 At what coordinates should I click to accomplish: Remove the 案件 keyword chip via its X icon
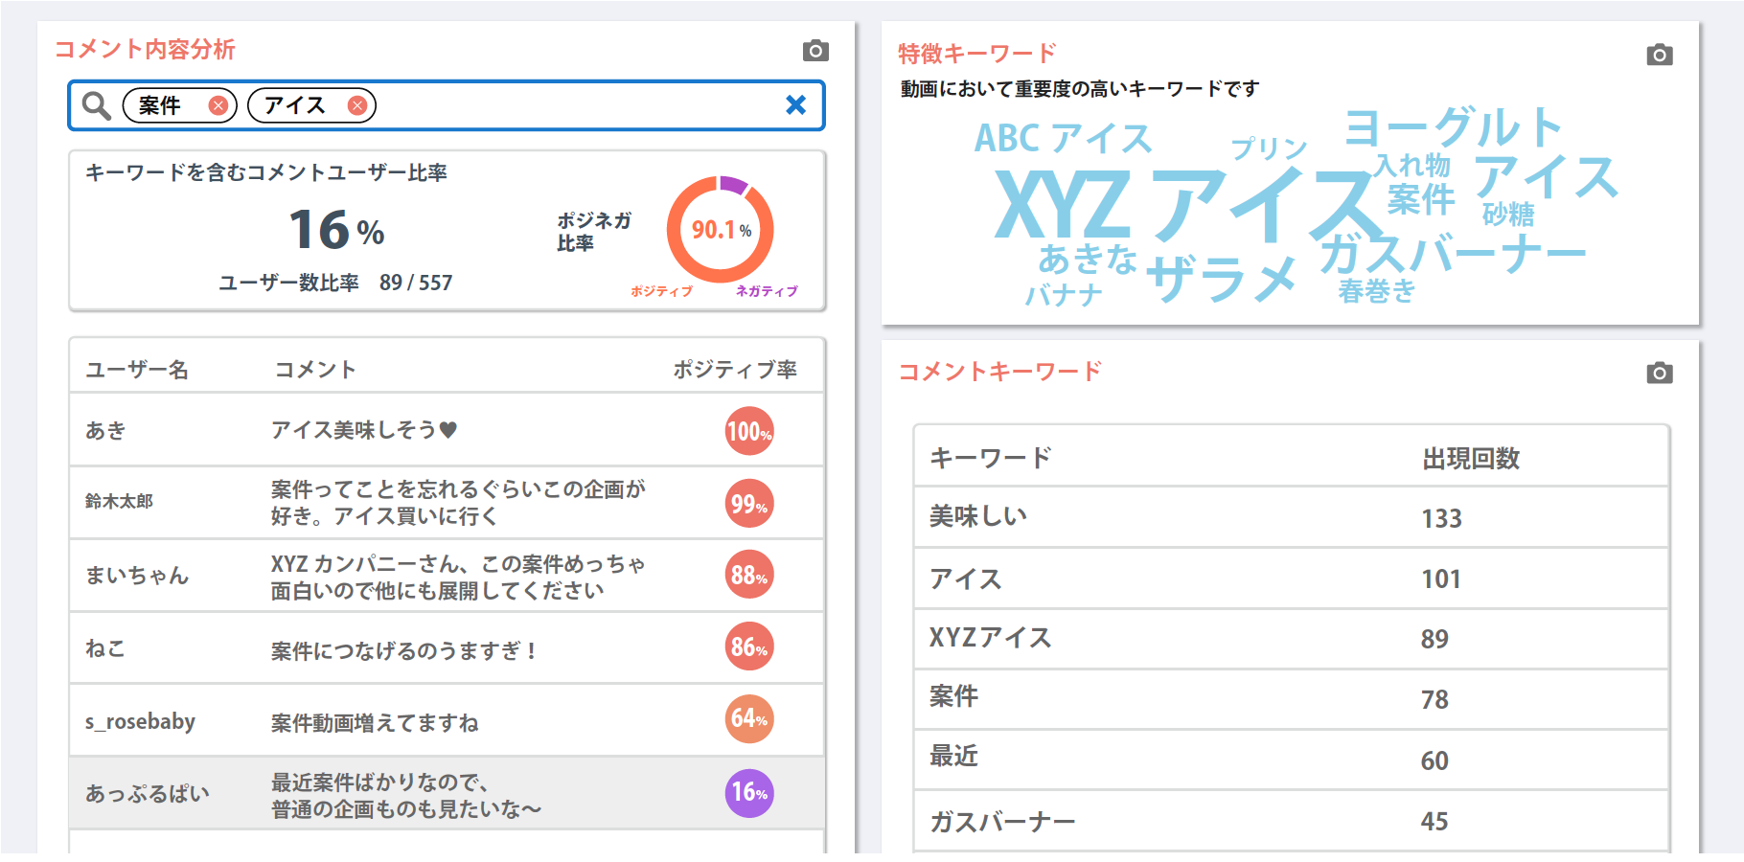(x=219, y=105)
